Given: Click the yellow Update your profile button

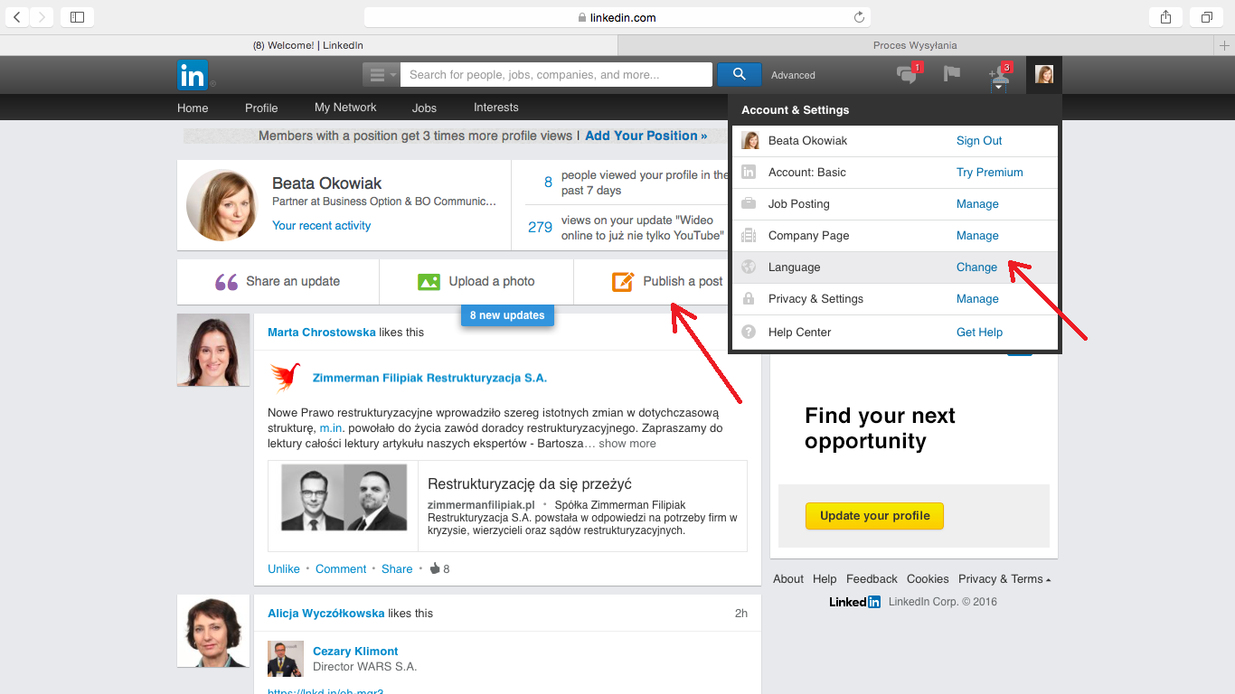Looking at the screenshot, I should tap(874, 516).
